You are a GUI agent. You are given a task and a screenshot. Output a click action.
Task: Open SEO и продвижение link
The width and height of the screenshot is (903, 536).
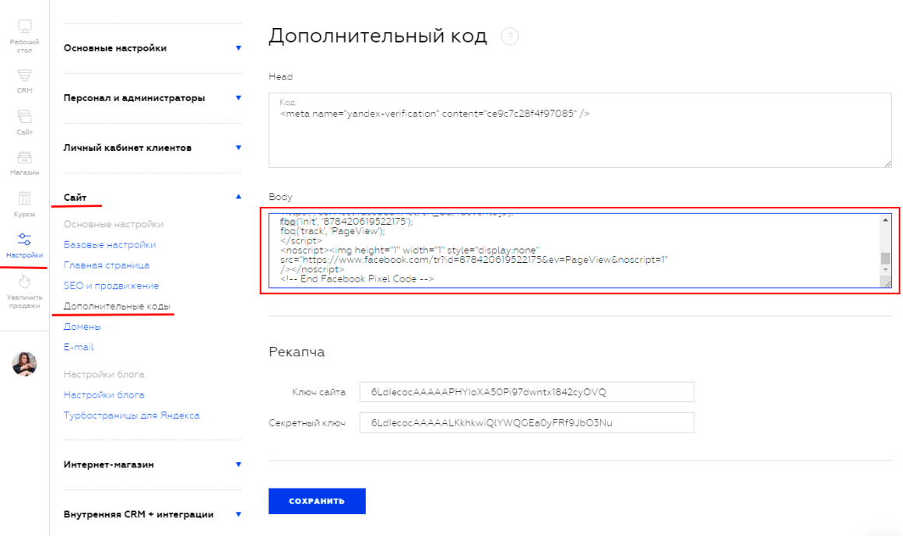click(111, 286)
